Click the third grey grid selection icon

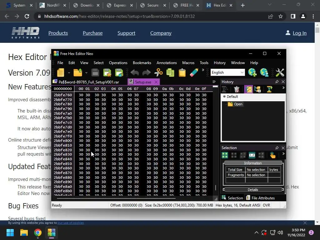[243, 155]
